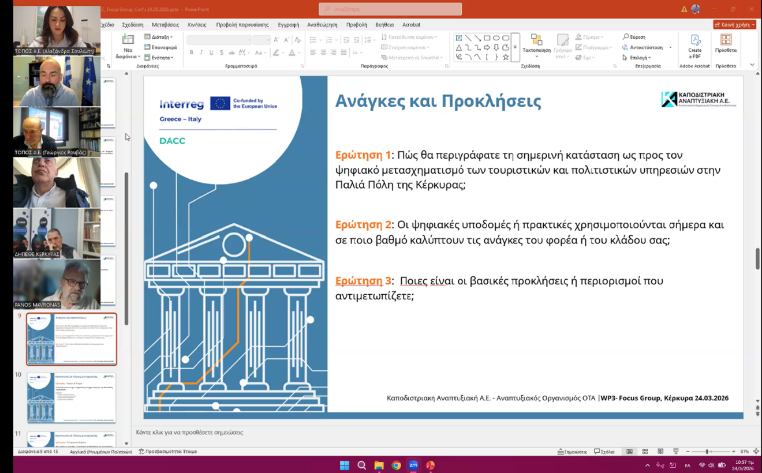The image size is (762, 473).
Task: Open the Επιλογή select dropdown
Action: [x=637, y=58]
